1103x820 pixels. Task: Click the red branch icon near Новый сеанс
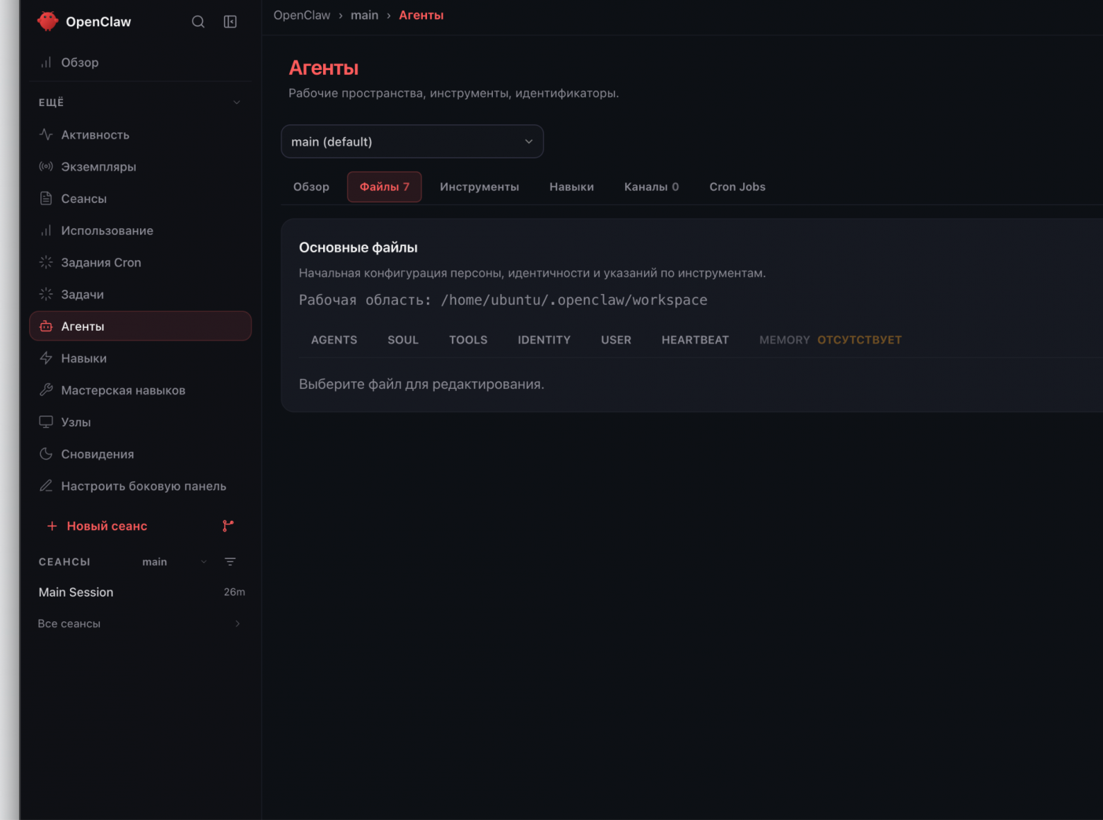228,526
